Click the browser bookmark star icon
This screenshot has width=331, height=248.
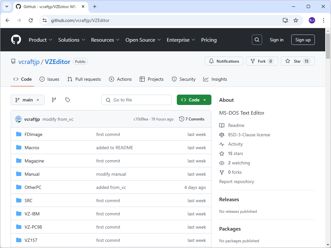click(295, 20)
